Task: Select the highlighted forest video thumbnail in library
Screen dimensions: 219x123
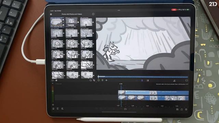Action: click(57, 22)
